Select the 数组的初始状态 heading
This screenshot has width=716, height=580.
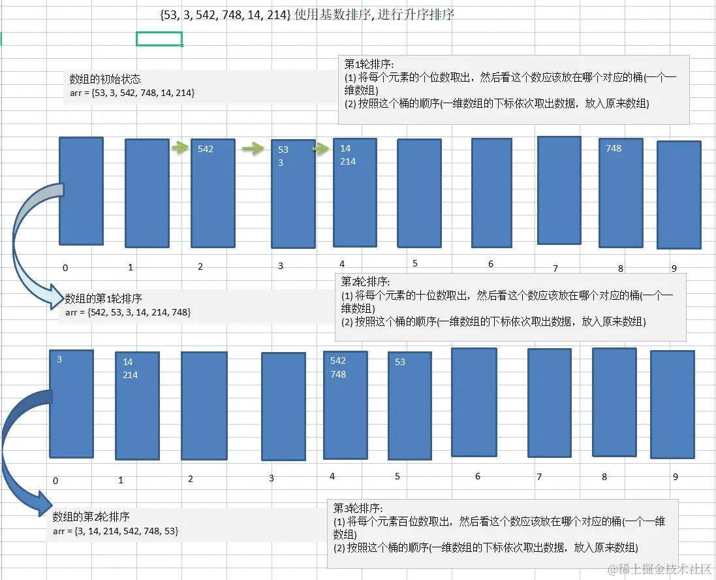[105, 79]
